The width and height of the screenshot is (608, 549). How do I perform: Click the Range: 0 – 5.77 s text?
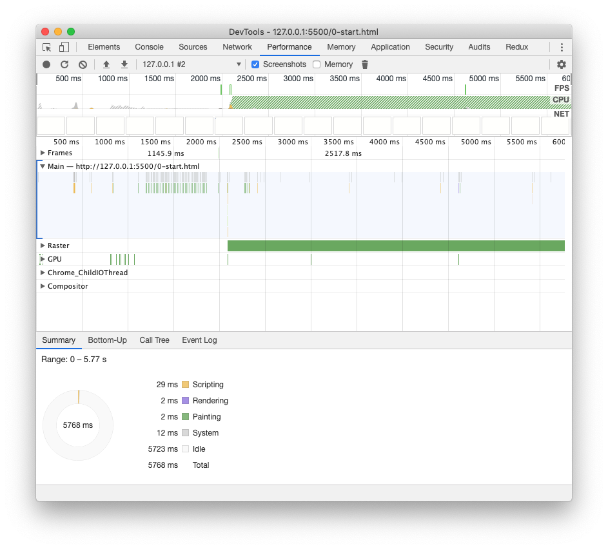(x=74, y=360)
